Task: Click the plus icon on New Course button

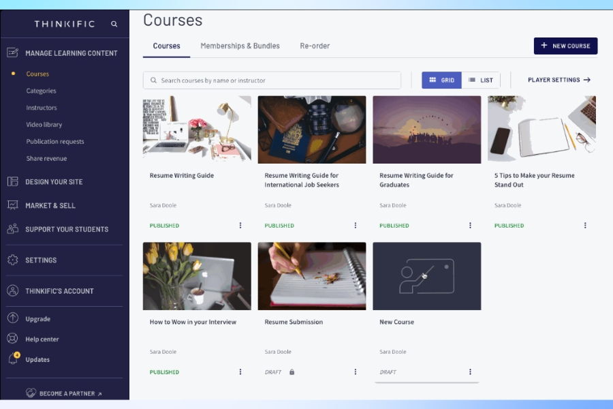Action: click(544, 46)
